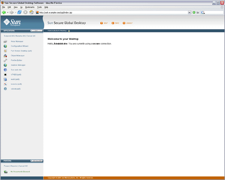This screenshot has width=225, height=180.
Task: Open the Bookmarks menu
Action: 30,7
